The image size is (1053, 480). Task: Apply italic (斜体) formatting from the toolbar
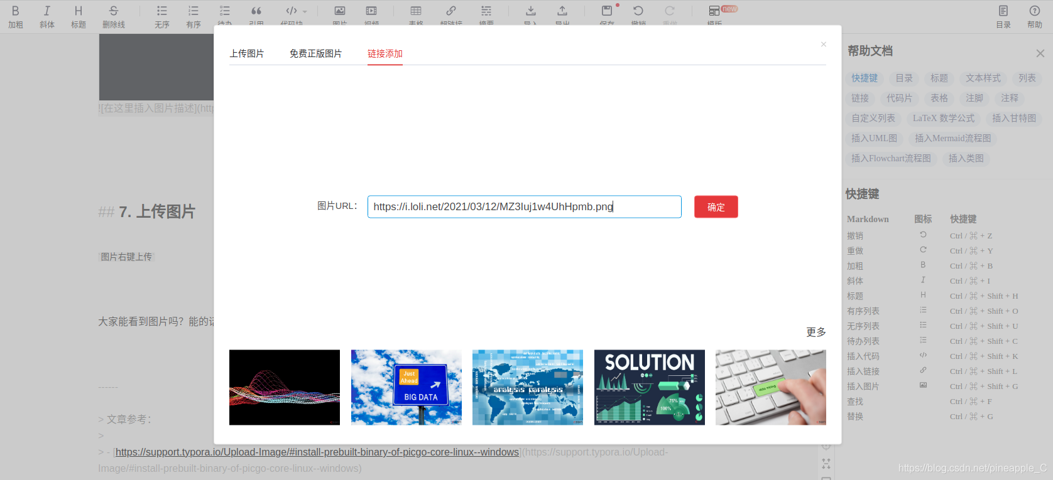click(47, 16)
